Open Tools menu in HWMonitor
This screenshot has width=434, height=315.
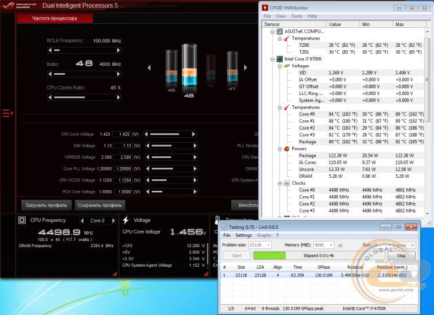coord(296,16)
